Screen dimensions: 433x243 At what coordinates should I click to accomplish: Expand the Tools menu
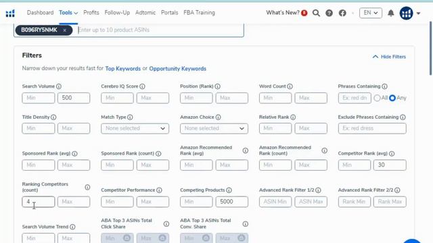[x=68, y=13]
